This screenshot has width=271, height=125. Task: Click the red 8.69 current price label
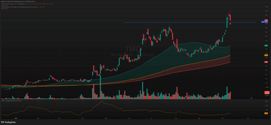tap(266, 20)
